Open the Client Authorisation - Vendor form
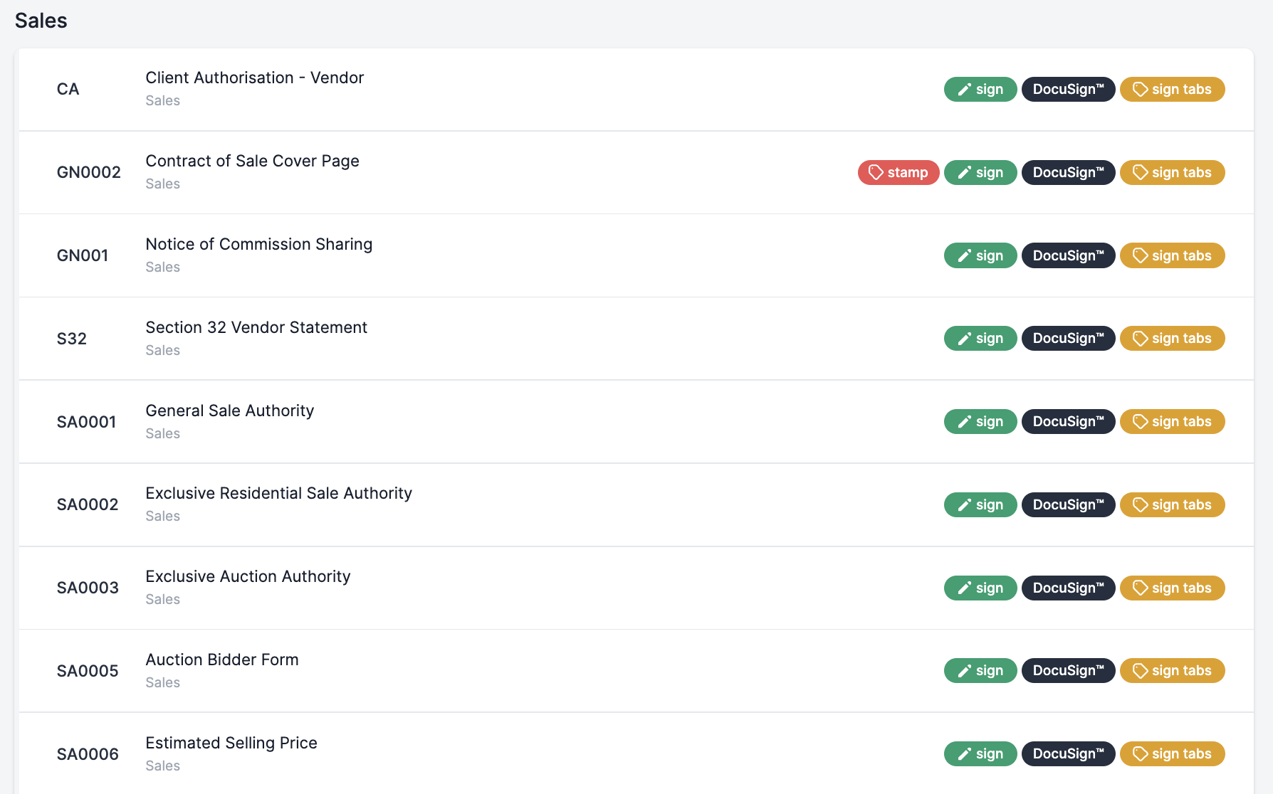 (x=254, y=78)
